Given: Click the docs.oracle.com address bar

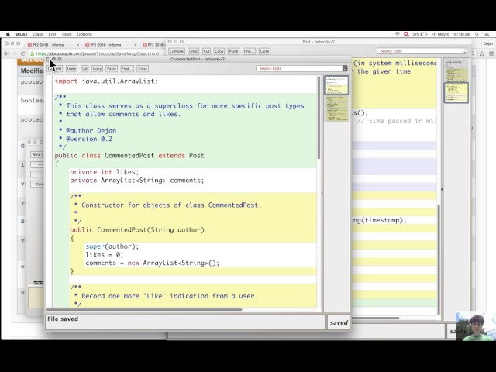Looking at the screenshot, I should (x=98, y=53).
